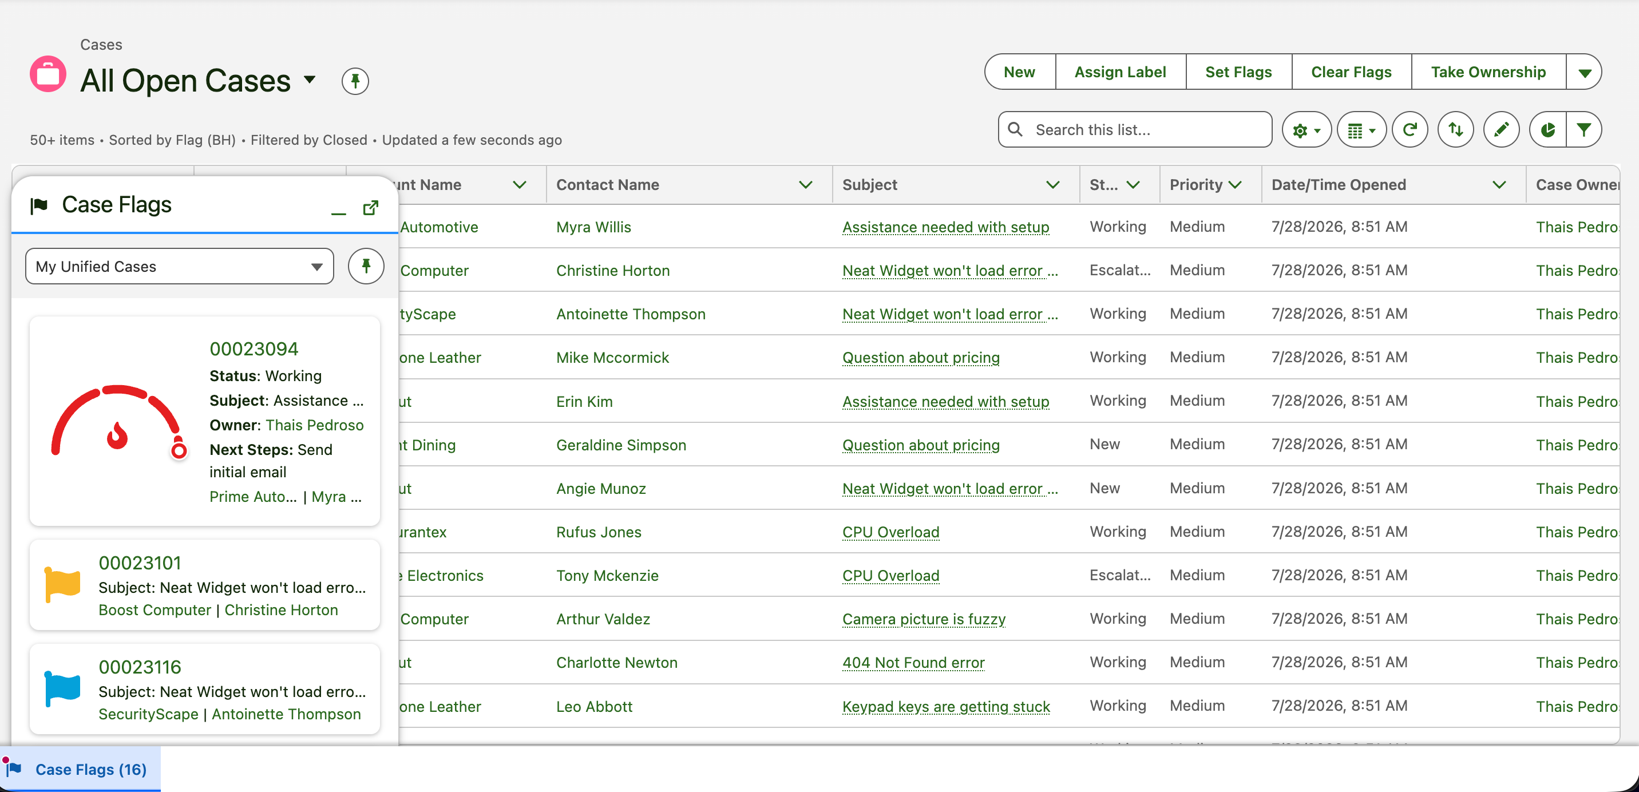The height and width of the screenshot is (792, 1639).
Task: Open the All Open Cases list view dropdown
Action: point(310,80)
